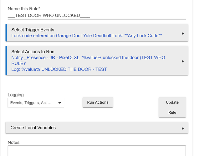Viewport: 205px width, 156px height.
Task: Click inside the Notes text area
Action: coord(97,151)
